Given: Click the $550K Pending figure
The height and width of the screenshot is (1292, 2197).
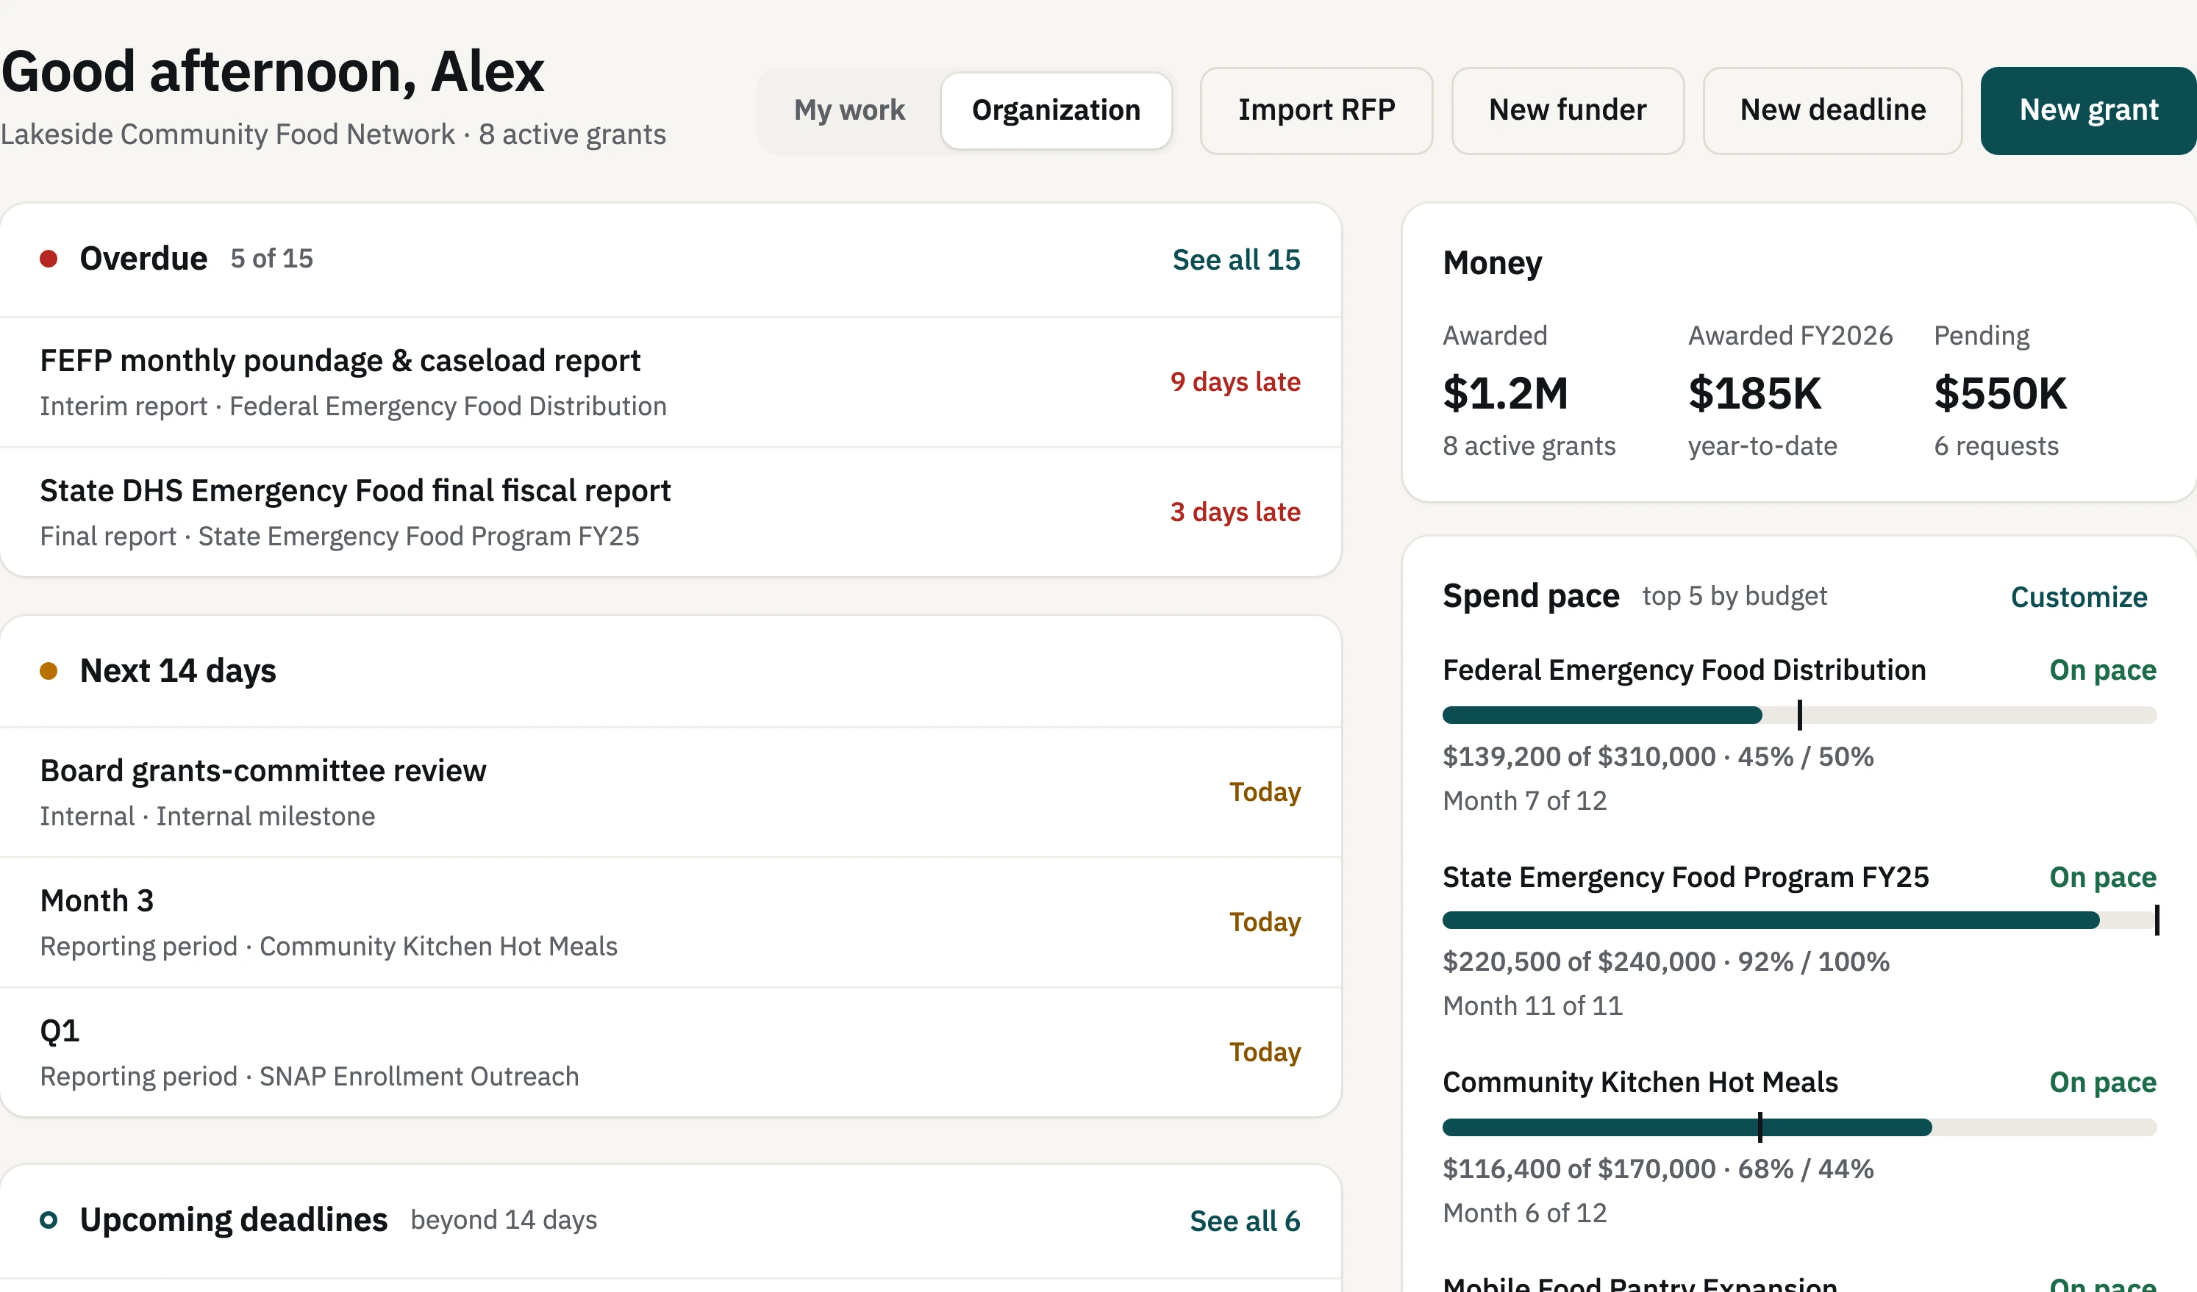Looking at the screenshot, I should click(x=2000, y=393).
